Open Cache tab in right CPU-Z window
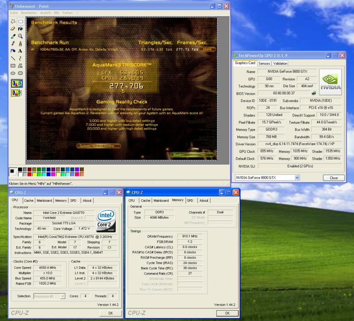Screen dimensions: 354x321 pos(145,201)
